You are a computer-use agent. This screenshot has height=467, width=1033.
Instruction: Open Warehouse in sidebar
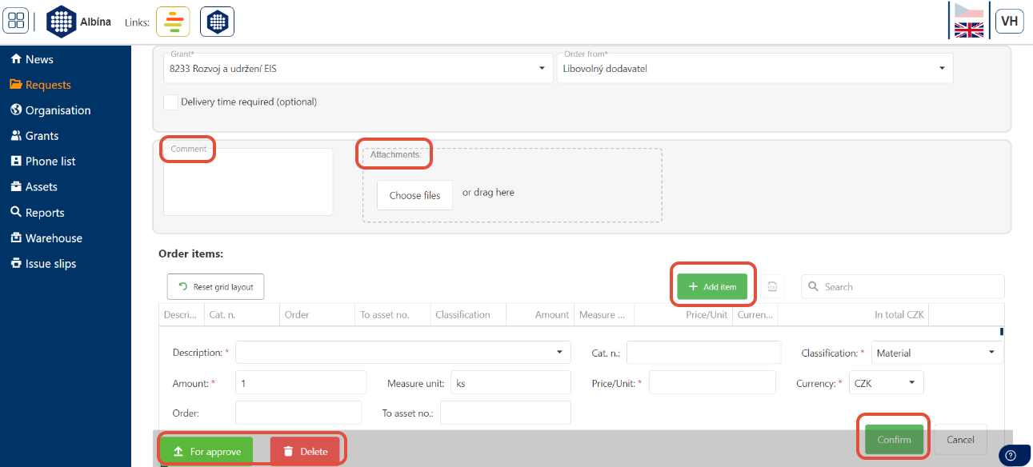(54, 238)
